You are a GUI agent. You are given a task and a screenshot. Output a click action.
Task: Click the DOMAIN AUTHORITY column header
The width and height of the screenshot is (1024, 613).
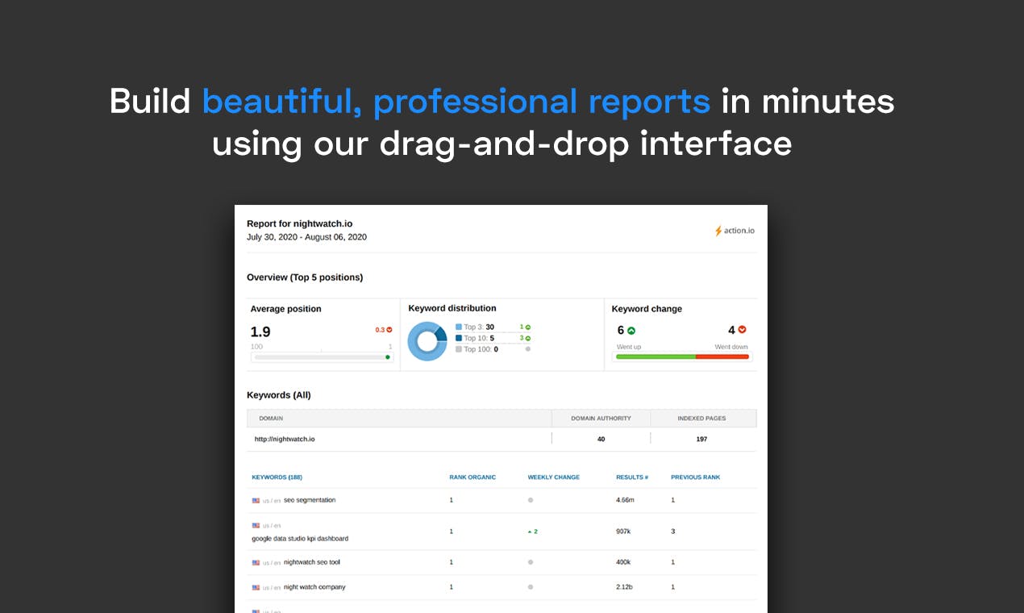tap(601, 419)
